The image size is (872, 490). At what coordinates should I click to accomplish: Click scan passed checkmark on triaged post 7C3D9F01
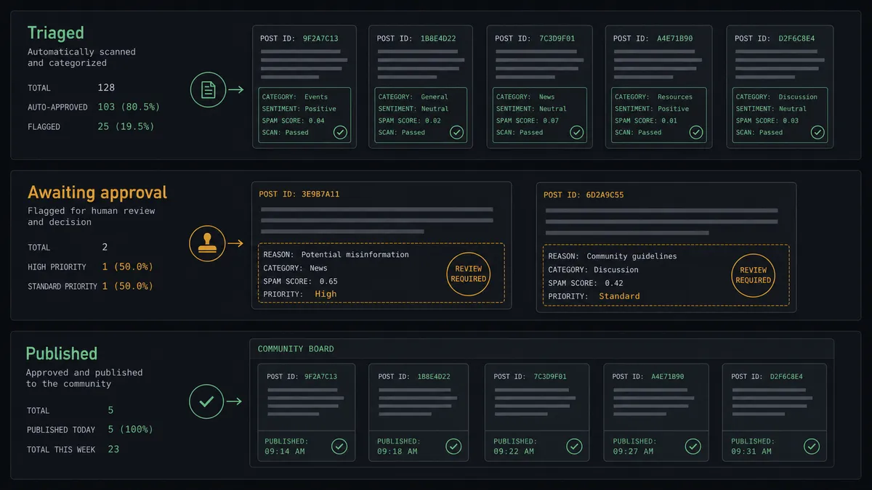[x=576, y=132]
